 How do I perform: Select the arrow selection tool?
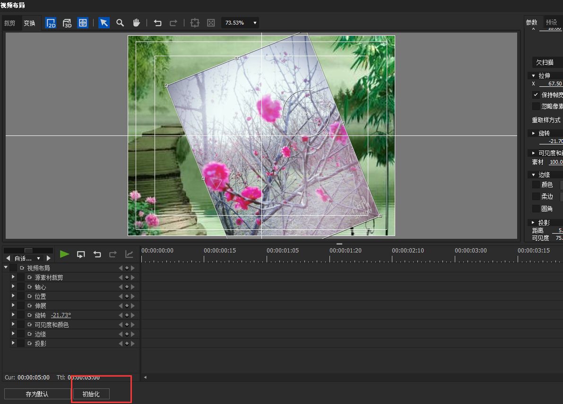click(x=104, y=23)
